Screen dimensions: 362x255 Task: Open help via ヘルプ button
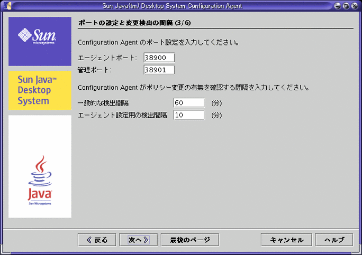334,240
